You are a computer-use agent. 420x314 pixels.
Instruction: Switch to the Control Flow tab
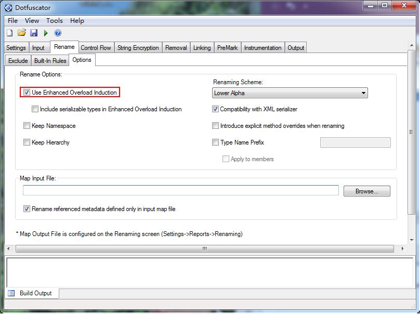pos(96,48)
